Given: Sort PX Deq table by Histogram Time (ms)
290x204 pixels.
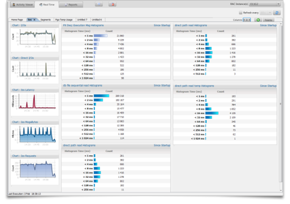Looking at the screenshot, I should (x=77, y=31).
